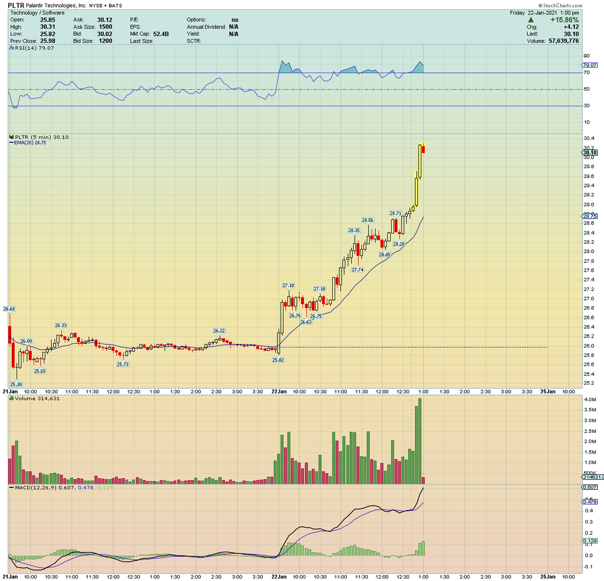Click the candlestick icon beside PLTR (5 min)
This screenshot has height=581, width=604.
click(x=11, y=137)
